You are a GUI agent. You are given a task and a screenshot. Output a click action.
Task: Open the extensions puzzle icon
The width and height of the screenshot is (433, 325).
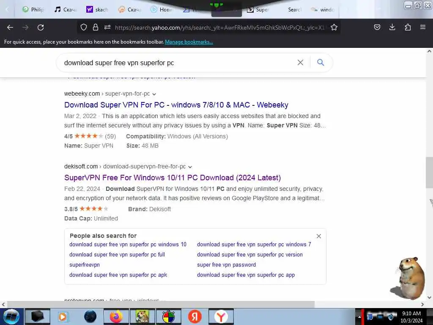408,27
